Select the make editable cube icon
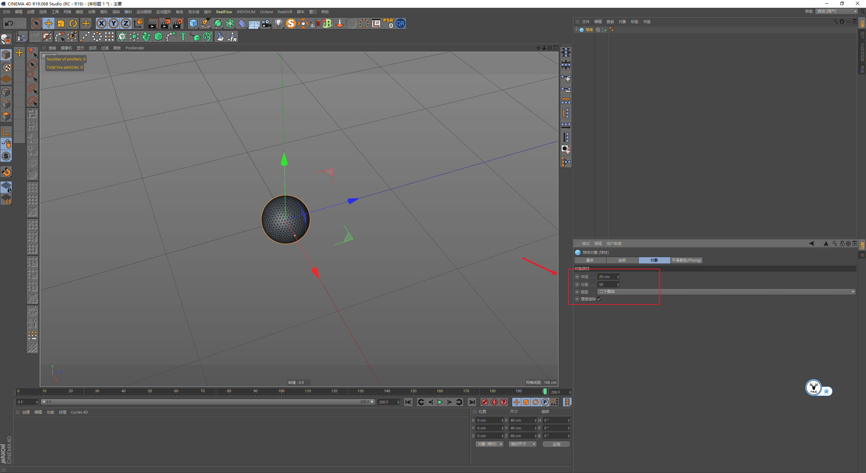This screenshot has width=866, height=473. click(x=6, y=54)
